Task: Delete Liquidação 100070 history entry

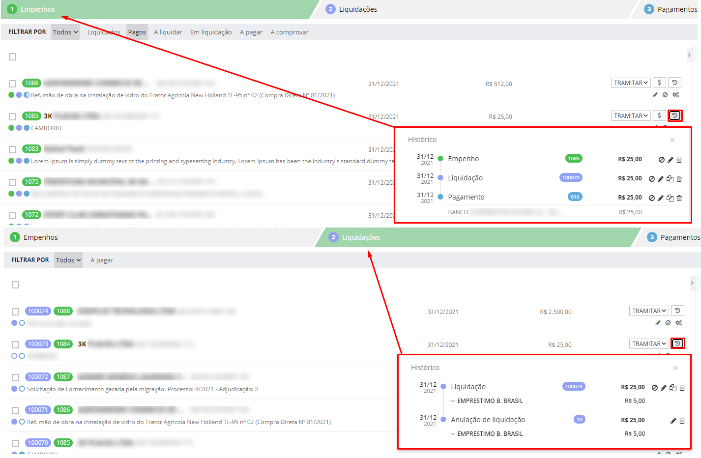Action: (x=679, y=179)
